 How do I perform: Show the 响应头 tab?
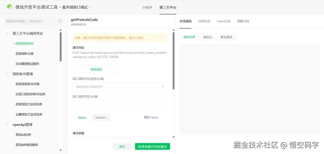[x=208, y=37]
